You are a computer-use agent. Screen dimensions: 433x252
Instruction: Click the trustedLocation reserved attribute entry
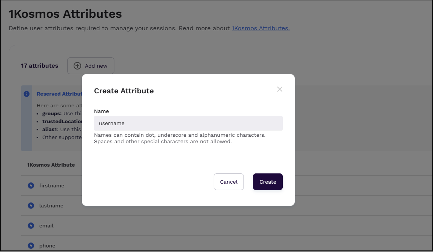click(x=62, y=121)
